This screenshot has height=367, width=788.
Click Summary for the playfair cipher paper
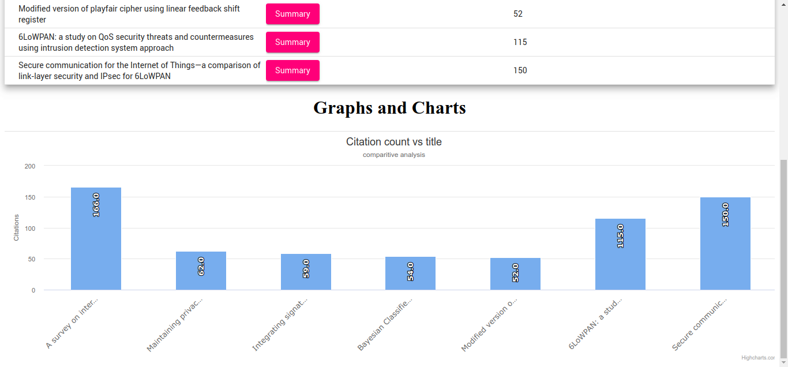(292, 14)
